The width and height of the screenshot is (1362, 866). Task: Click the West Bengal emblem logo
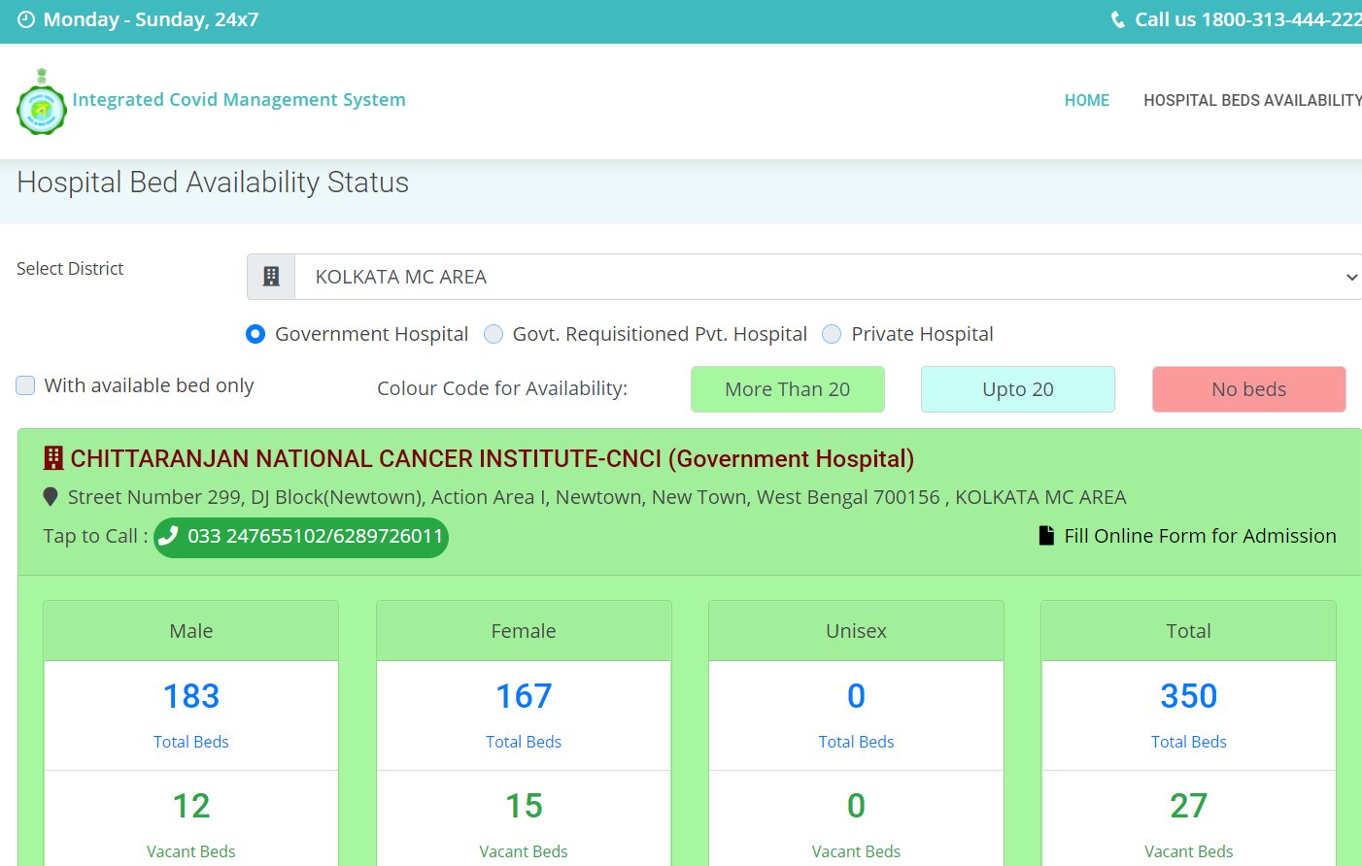point(41,102)
